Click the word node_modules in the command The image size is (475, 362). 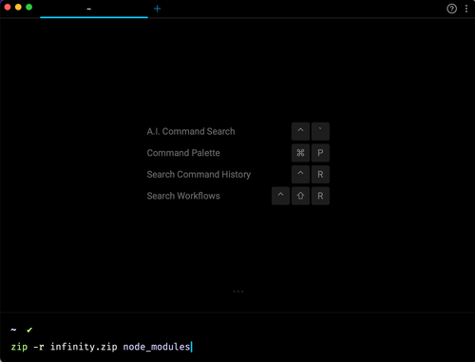[x=157, y=347]
